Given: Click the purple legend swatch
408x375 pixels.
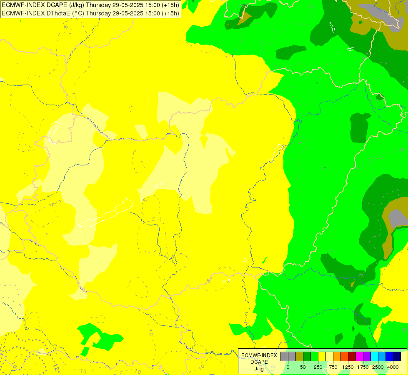Looking at the screenshot, I should [367, 356].
